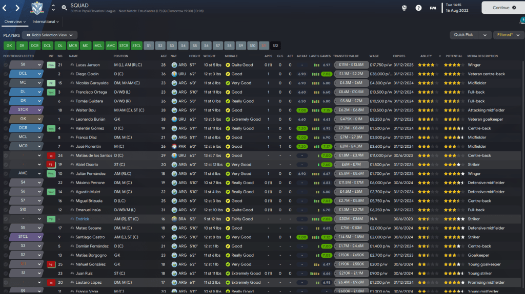Tick the selection checkbox for Leonardo Burián
Image resolution: width=525 pixels, height=294 pixels.
6,119
